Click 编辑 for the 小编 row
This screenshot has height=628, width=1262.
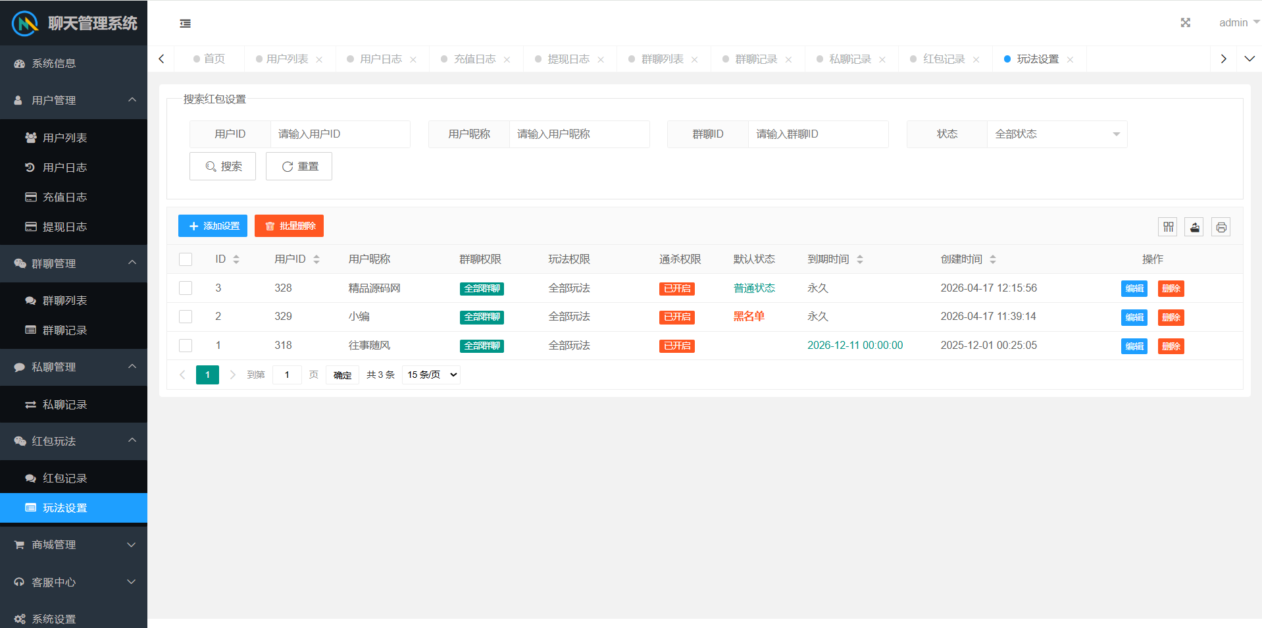pyautogui.click(x=1134, y=317)
